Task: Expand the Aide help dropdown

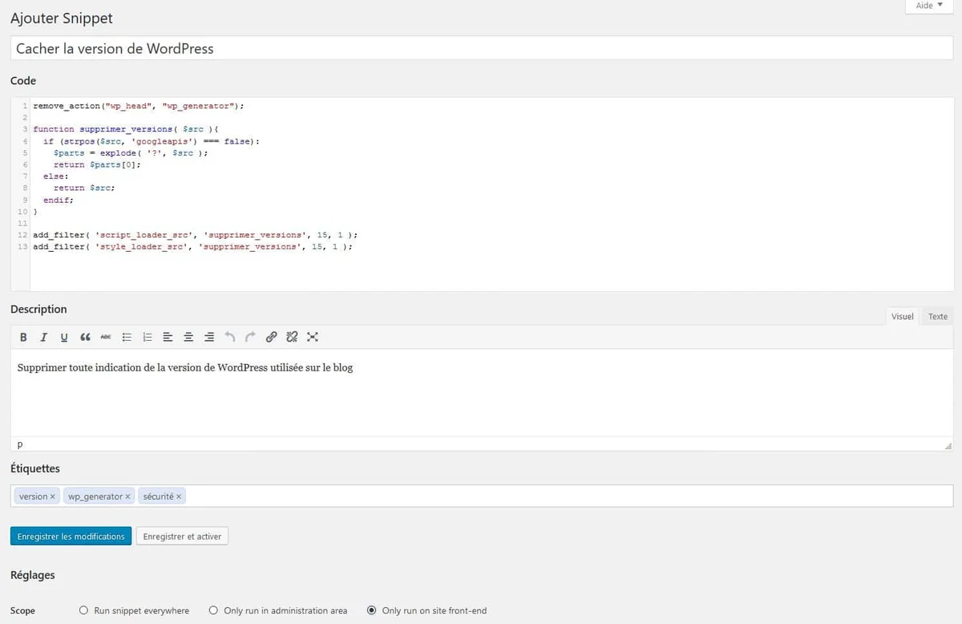Action: (x=929, y=6)
